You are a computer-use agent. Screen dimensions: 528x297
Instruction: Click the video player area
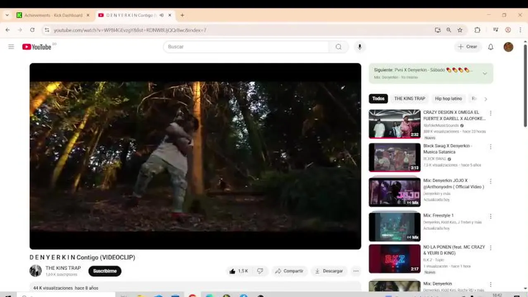tap(195, 156)
